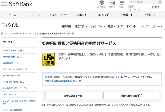The height and width of the screenshot is (112, 165).
Task: Click the home icon in breadcrumb
Action: pyautogui.click(x=2, y=34)
